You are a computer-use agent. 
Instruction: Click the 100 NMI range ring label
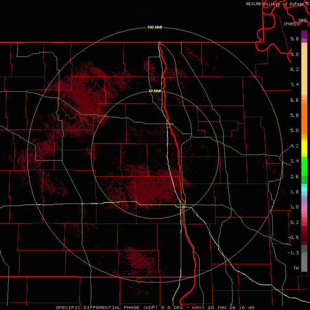click(x=155, y=27)
